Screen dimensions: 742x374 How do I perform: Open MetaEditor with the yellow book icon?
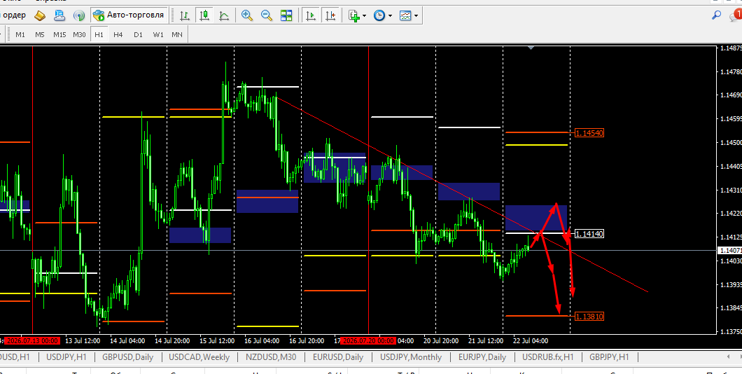pos(40,15)
